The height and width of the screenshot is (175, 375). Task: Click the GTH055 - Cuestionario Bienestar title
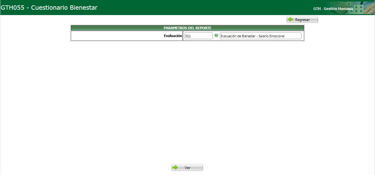click(49, 8)
